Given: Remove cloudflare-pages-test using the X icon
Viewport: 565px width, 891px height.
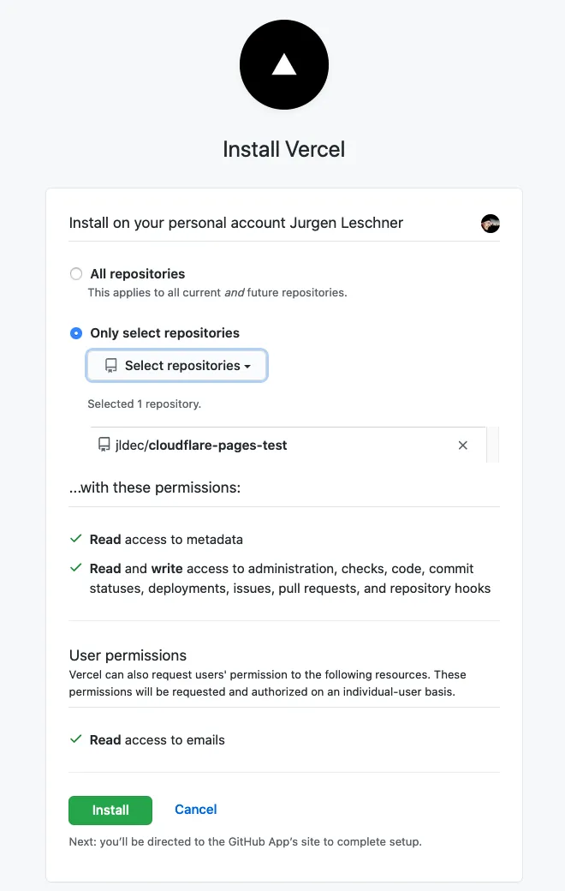Looking at the screenshot, I should pyautogui.click(x=463, y=445).
